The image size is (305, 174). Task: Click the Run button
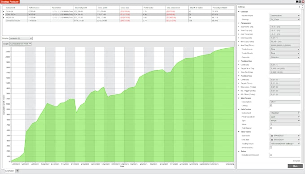pos(295,166)
